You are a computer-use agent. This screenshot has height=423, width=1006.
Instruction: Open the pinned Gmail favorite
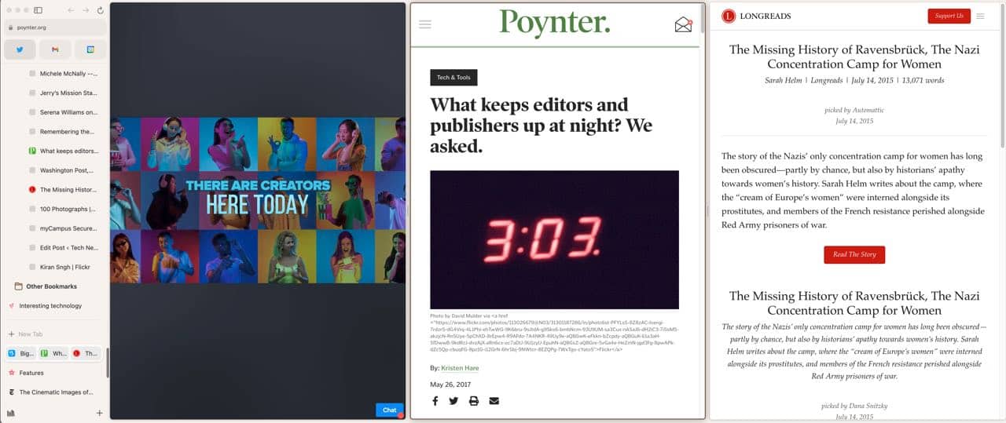(x=55, y=49)
